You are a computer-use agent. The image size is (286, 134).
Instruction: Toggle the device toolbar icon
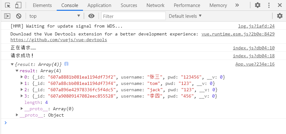[x=18, y=5]
